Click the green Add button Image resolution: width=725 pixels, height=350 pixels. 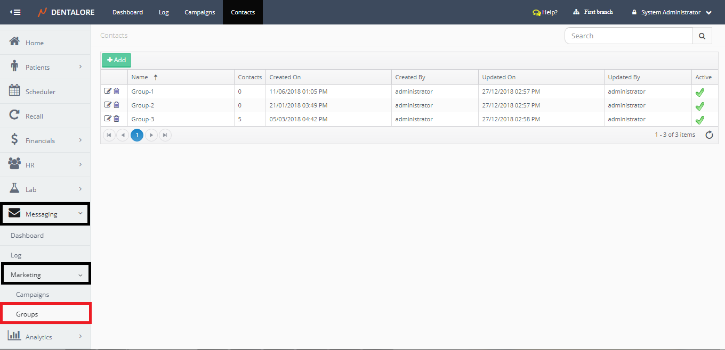(116, 60)
